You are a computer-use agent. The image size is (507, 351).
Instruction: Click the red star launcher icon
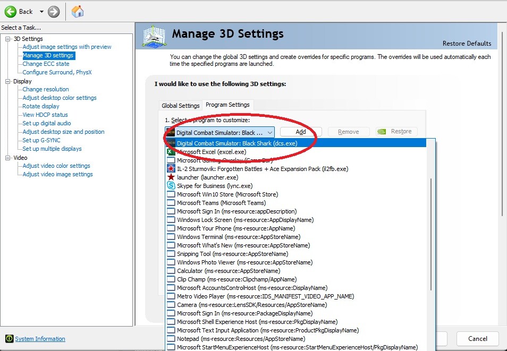(x=171, y=177)
